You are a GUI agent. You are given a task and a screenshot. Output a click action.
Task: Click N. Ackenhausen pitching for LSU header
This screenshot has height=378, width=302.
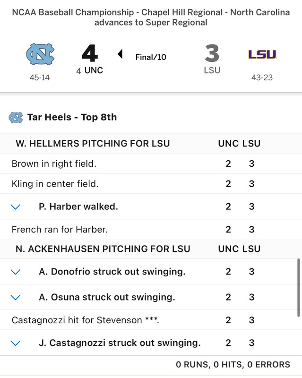[103, 249]
